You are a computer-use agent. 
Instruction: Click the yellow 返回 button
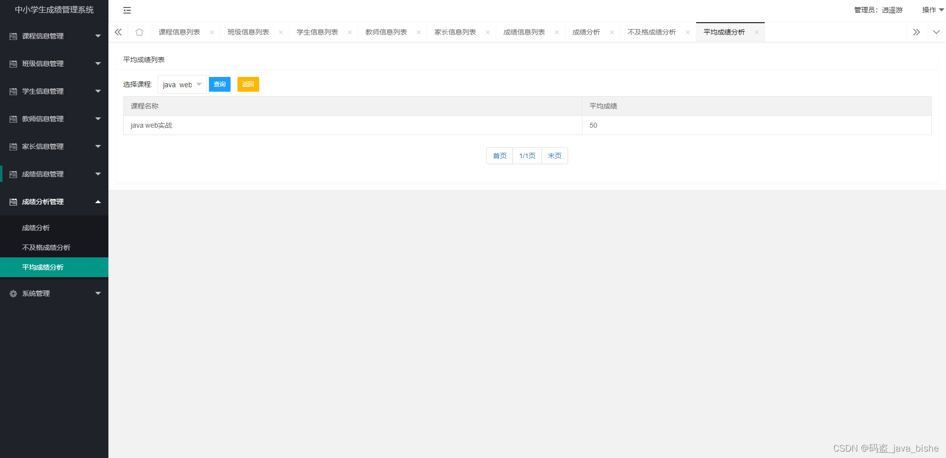tap(248, 84)
